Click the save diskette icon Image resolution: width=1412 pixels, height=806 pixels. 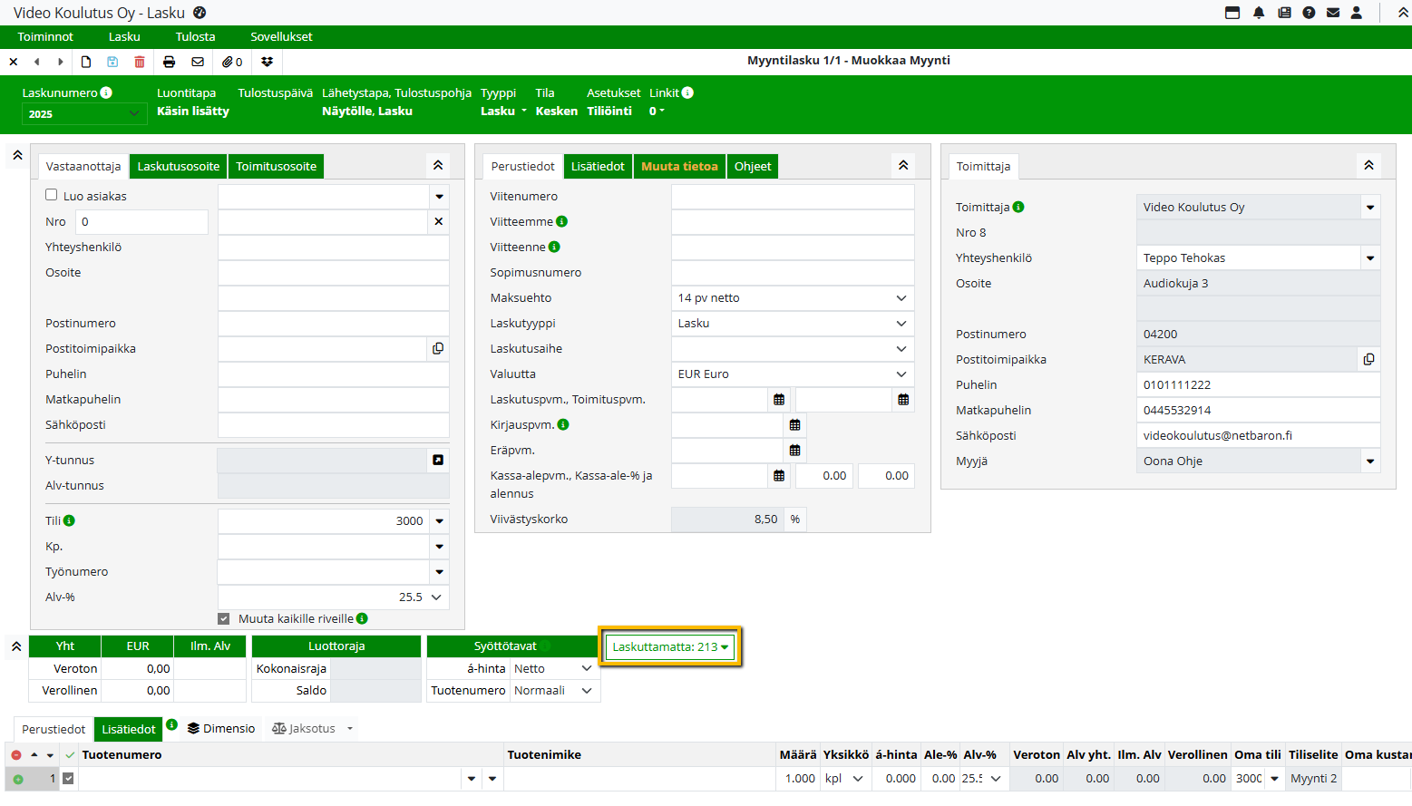[x=112, y=62]
